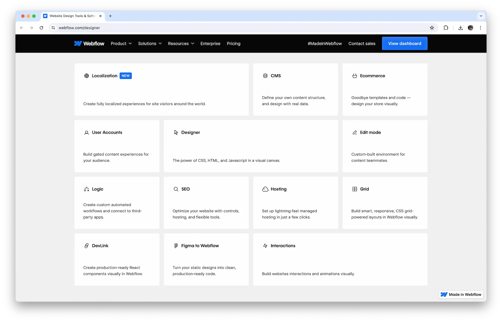502x322 pixels.
Task: Click 'Build websites interactions and animations' text
Action: [x=308, y=274]
